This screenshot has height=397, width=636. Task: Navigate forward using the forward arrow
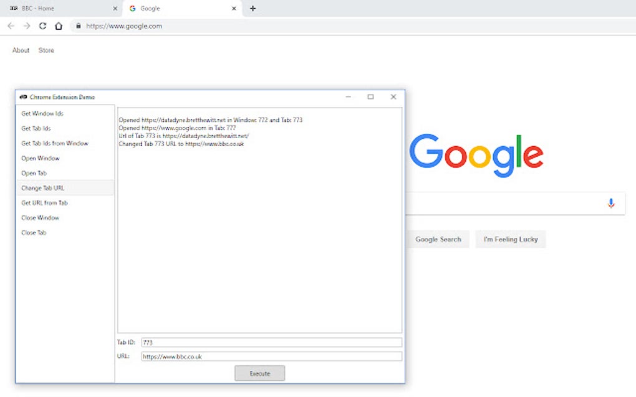26,26
